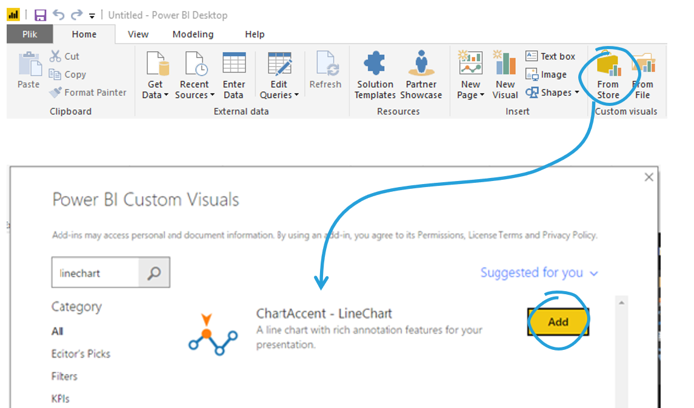
Task: Add the ChartAccent LineChart visual
Action: tap(558, 322)
